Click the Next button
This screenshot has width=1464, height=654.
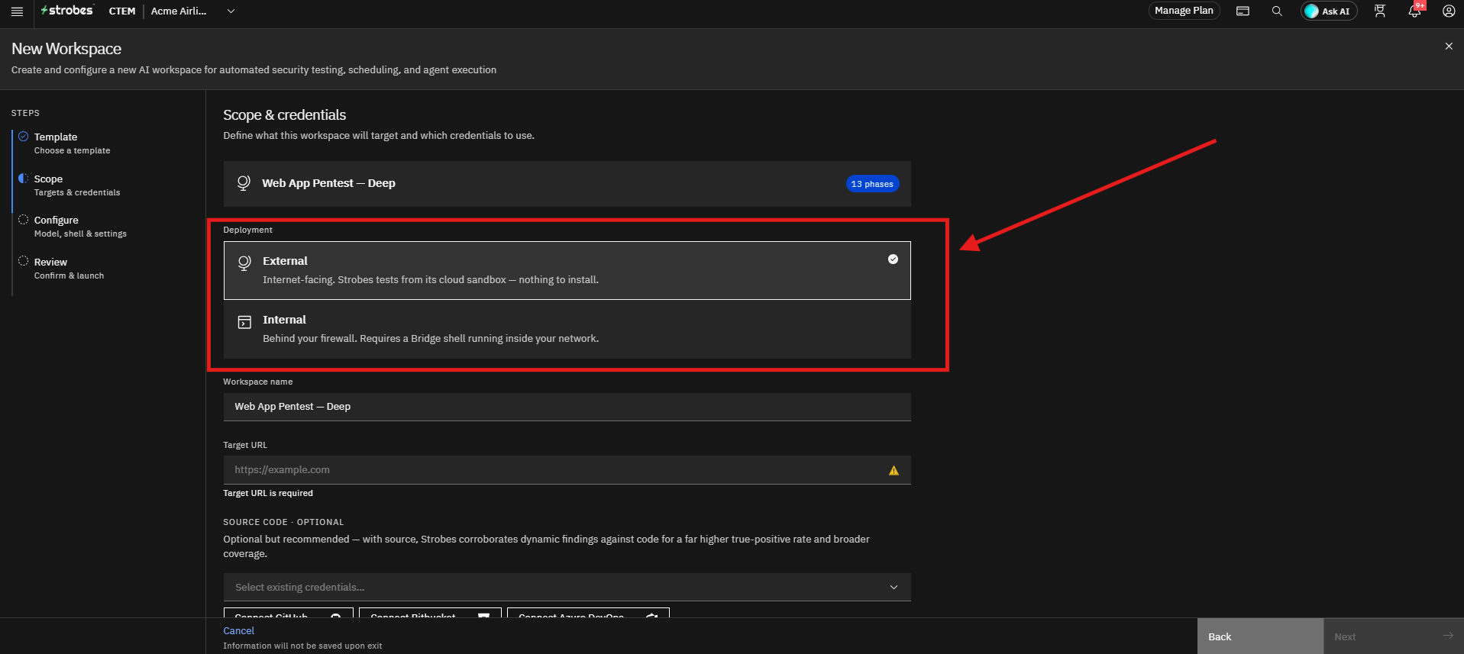1393,636
